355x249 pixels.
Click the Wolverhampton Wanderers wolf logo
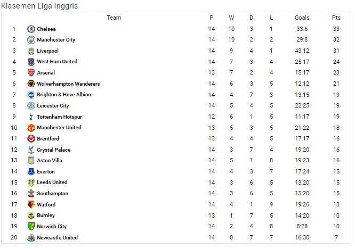point(31,84)
